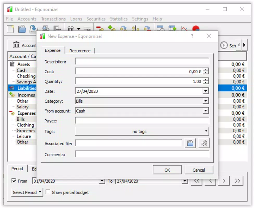Click the New income green plus icon
The height and width of the screenshot is (208, 254).
click(x=112, y=28)
